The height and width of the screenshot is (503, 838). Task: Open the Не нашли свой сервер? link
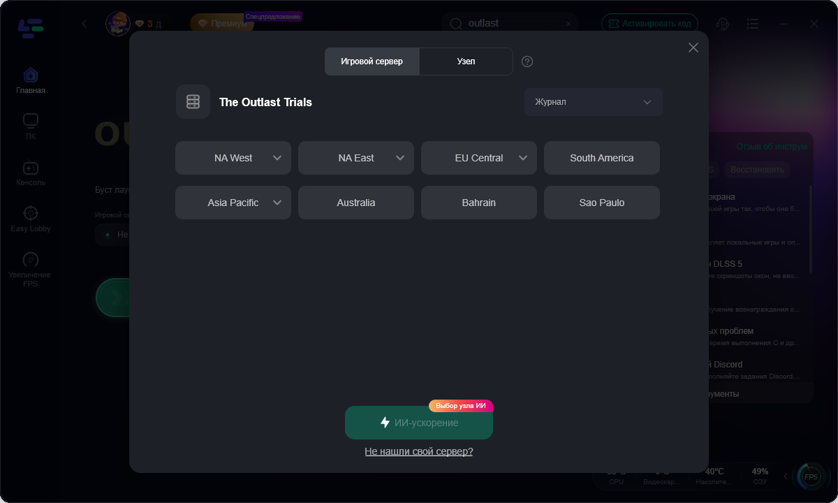(x=419, y=451)
